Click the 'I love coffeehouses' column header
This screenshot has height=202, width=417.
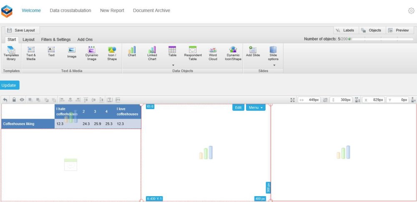(x=127, y=111)
